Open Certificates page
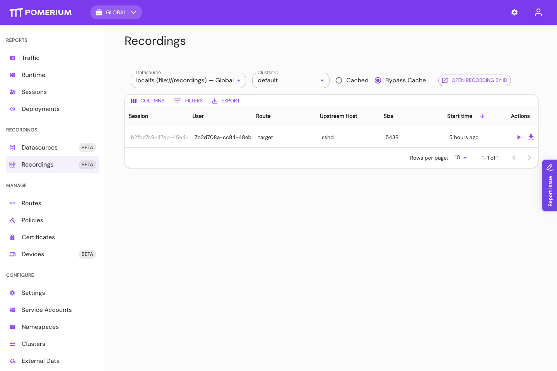 click(53, 237)
